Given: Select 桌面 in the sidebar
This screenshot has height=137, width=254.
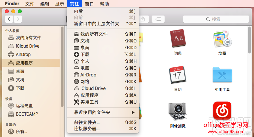Looking at the screenshot, I should pyautogui.click(x=31, y=71).
